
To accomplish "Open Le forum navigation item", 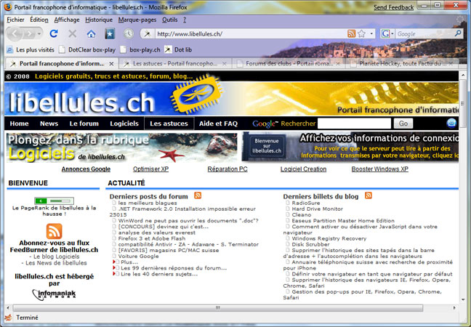I will (x=84, y=124).
